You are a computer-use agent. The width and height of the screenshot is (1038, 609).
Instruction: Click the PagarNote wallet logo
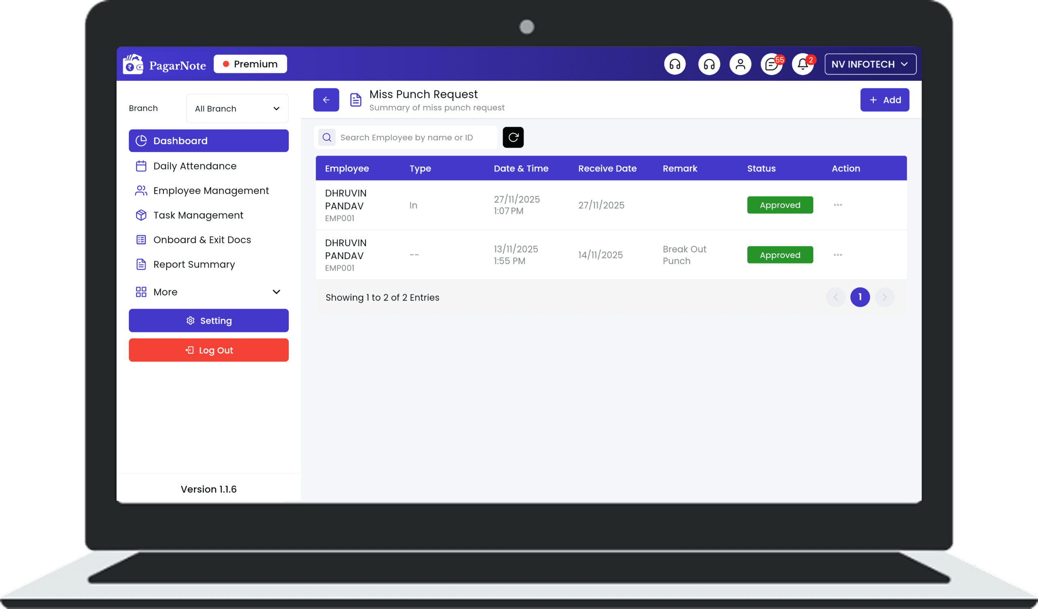(x=133, y=64)
